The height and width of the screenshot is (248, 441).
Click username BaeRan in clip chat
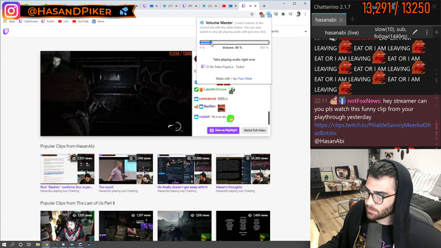click(x=209, y=106)
